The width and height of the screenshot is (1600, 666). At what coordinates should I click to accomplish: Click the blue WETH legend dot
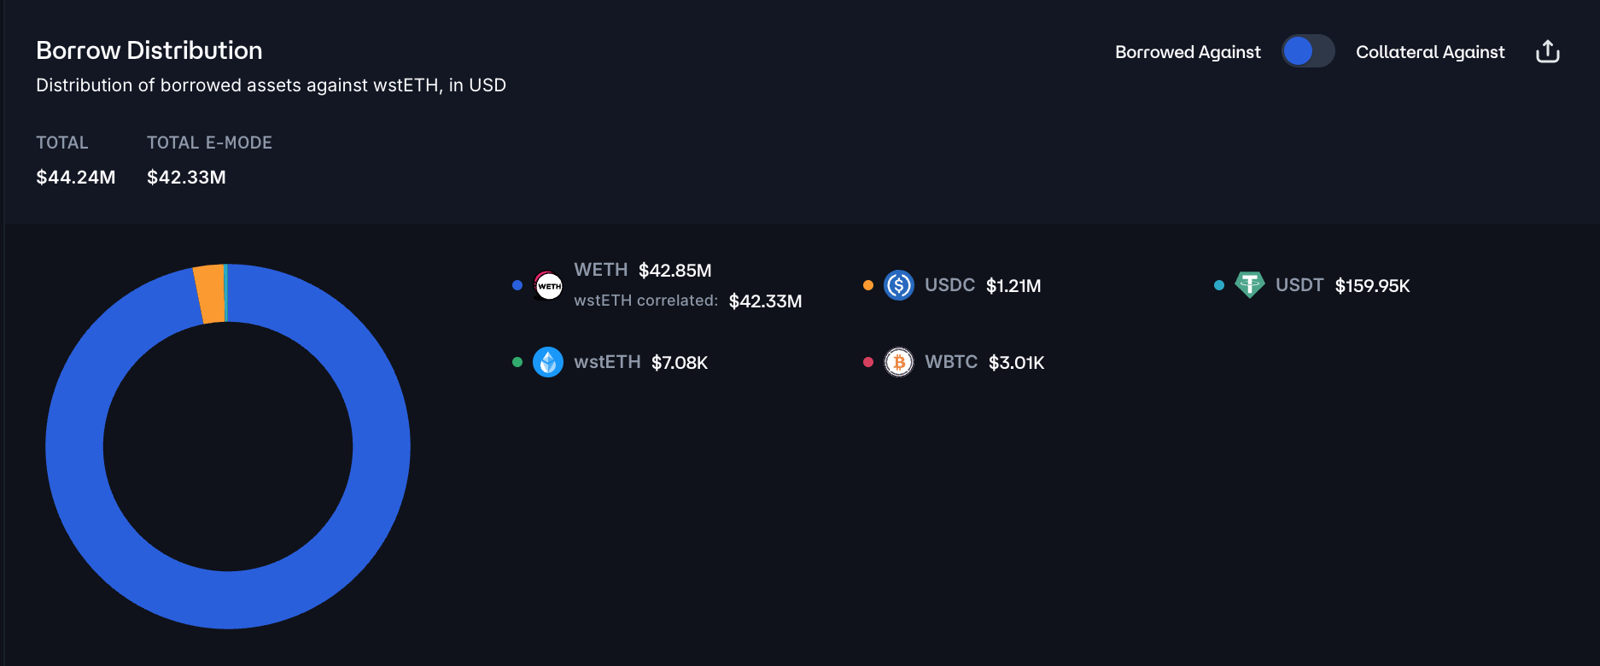point(517,285)
